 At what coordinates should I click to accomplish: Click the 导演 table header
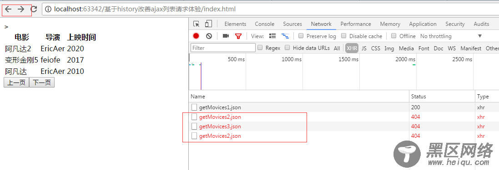pos(53,38)
